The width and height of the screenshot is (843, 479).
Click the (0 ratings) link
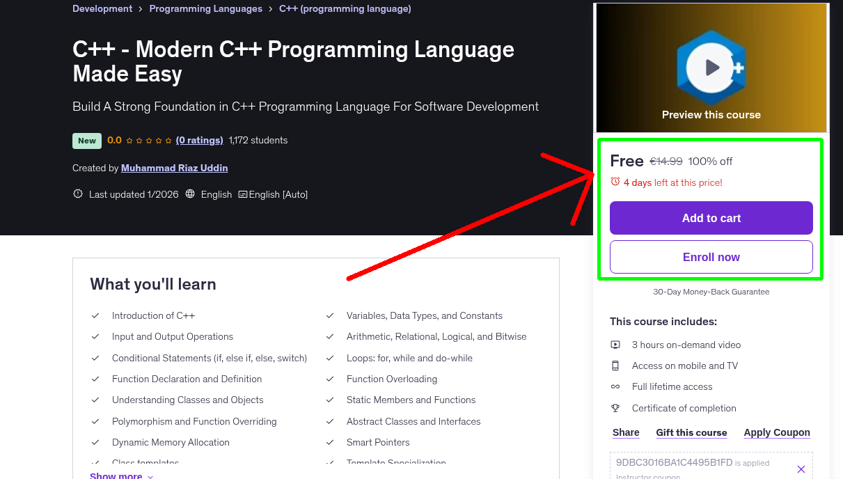coord(200,140)
